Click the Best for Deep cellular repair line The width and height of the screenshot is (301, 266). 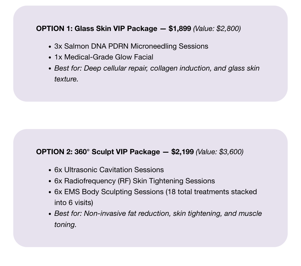[157, 68]
